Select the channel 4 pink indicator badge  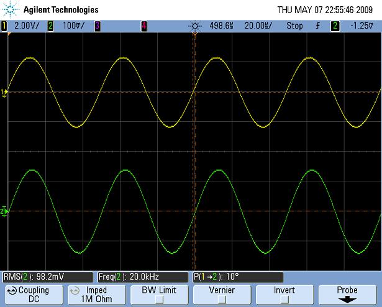coord(144,26)
